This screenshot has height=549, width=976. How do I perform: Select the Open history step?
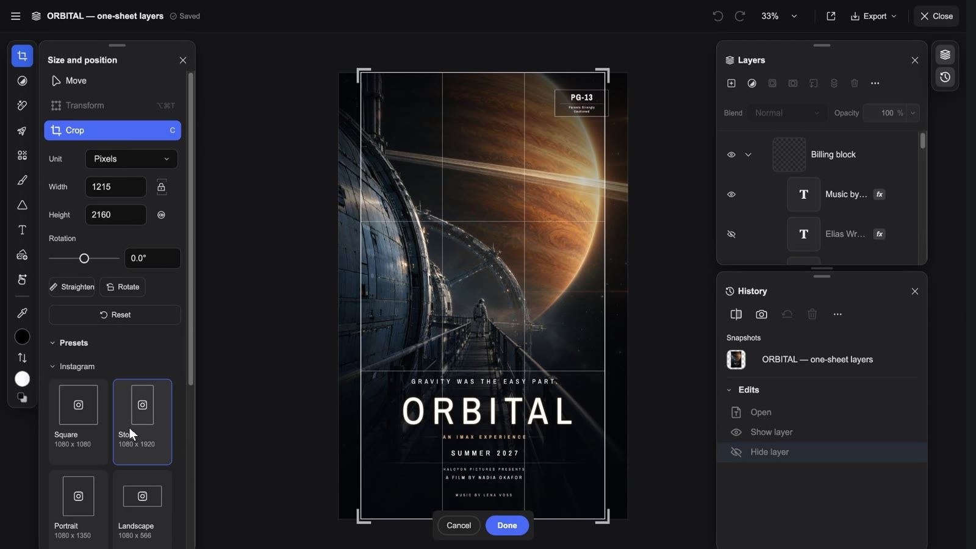click(x=822, y=412)
